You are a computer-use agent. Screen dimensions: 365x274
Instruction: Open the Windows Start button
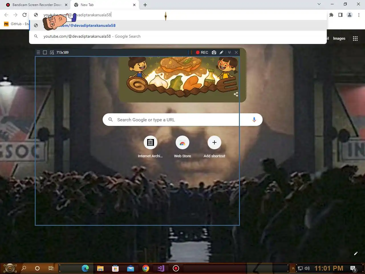click(x=10, y=268)
